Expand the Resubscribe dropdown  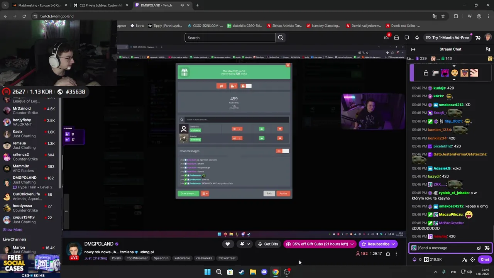click(x=393, y=244)
